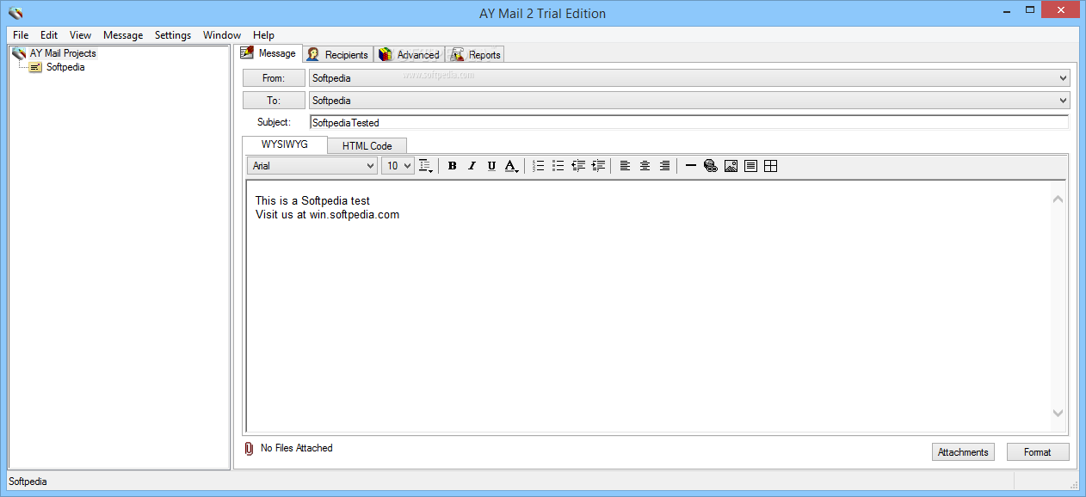
Task: Toggle bold formatting
Action: click(x=453, y=166)
